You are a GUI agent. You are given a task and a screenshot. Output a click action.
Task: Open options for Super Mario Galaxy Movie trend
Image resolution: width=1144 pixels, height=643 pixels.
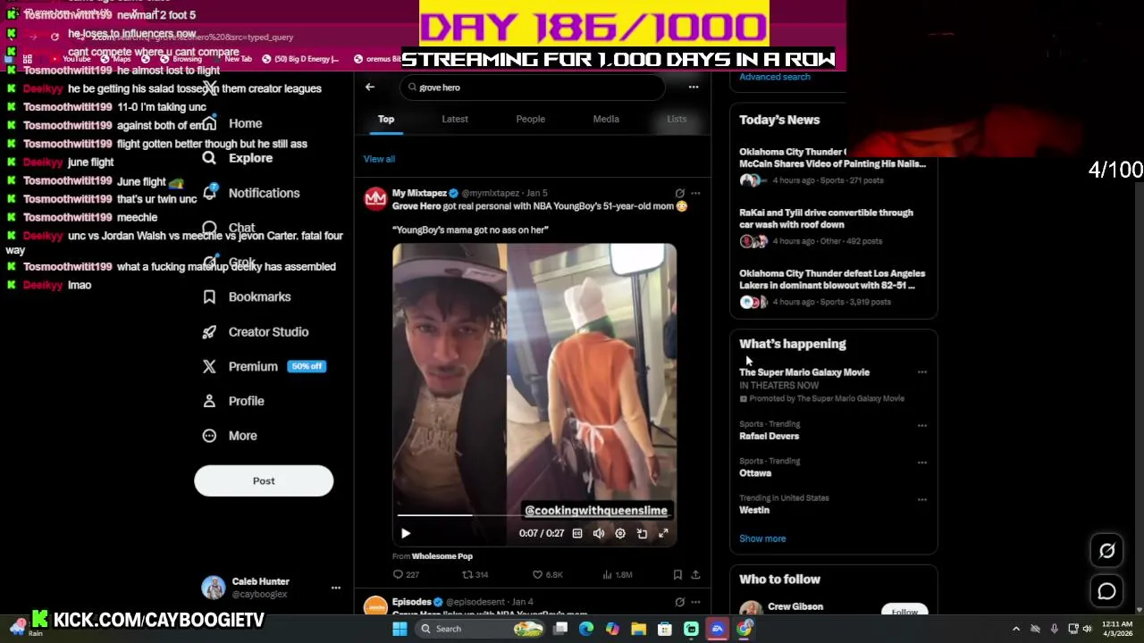click(x=922, y=372)
